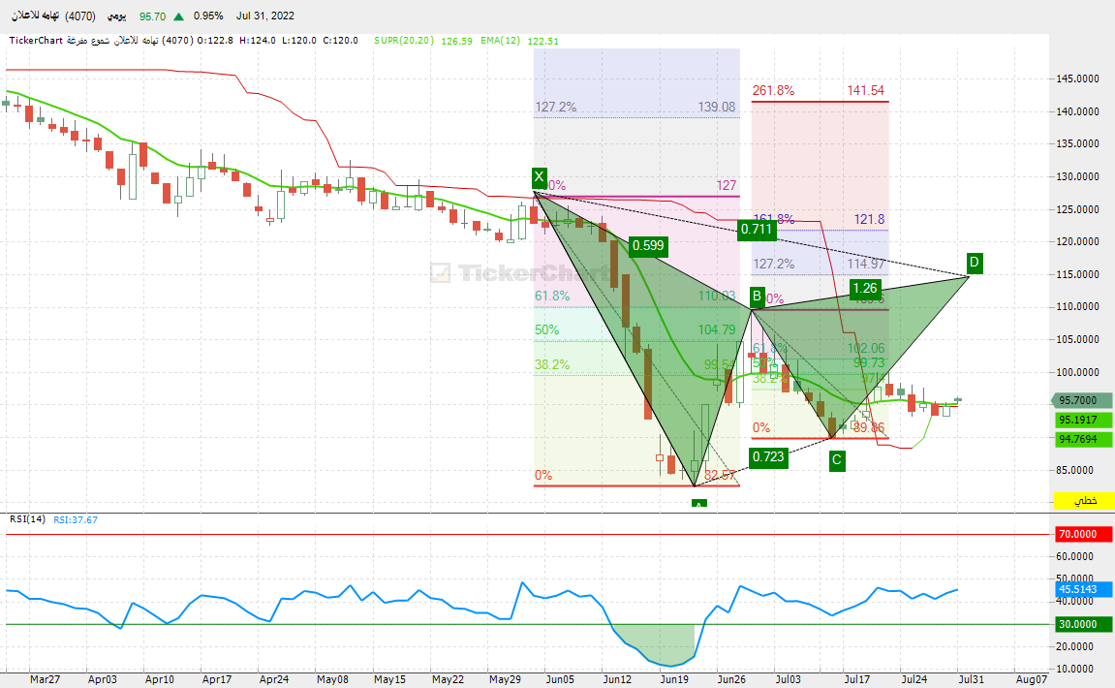Click the 261.8% Fibonacci extension label
Image resolution: width=1115 pixels, height=688 pixels.
[773, 90]
